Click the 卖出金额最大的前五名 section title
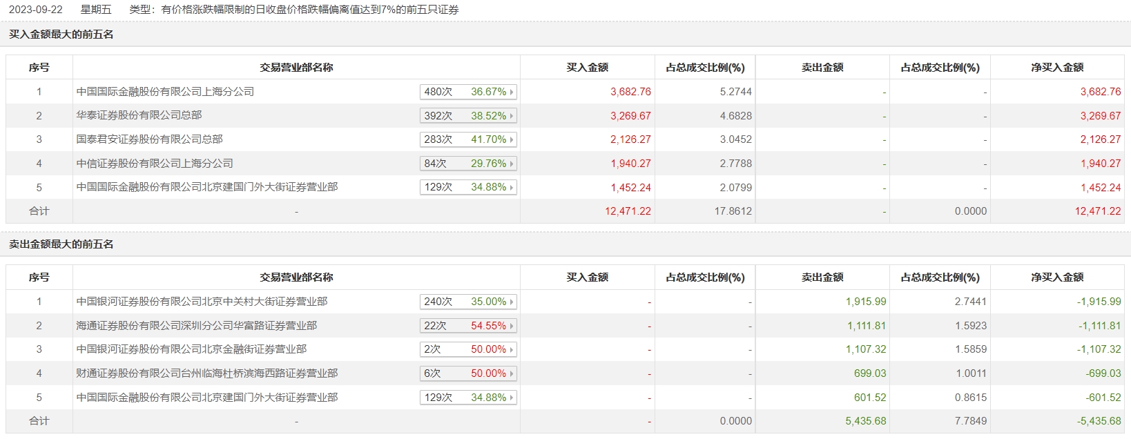 coord(61,244)
